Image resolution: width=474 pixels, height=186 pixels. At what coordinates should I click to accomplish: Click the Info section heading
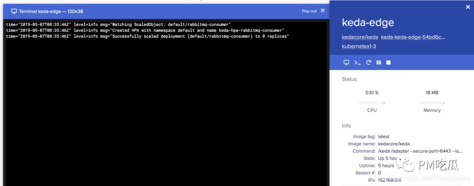346,125
